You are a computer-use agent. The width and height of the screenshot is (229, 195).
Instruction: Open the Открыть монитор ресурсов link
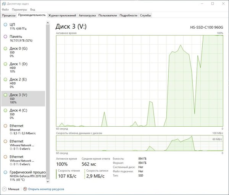[46, 189]
